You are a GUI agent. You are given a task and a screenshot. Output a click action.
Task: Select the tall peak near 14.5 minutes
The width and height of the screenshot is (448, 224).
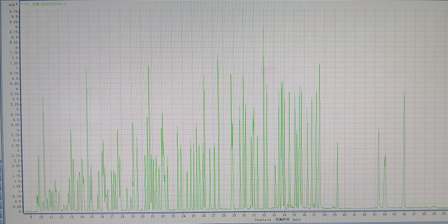87,140
